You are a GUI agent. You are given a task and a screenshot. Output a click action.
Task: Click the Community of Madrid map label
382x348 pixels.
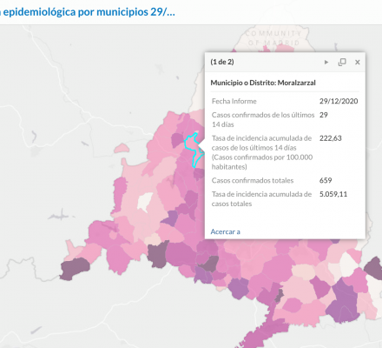pos(273,38)
